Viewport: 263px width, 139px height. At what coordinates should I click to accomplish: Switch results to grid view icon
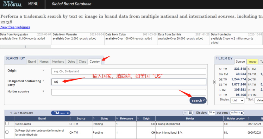point(191,113)
